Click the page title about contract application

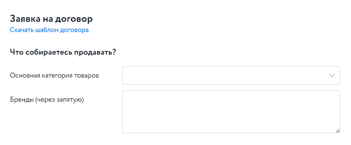(x=51, y=19)
